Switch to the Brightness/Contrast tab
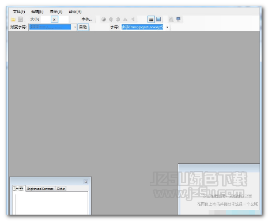 pos(40,189)
